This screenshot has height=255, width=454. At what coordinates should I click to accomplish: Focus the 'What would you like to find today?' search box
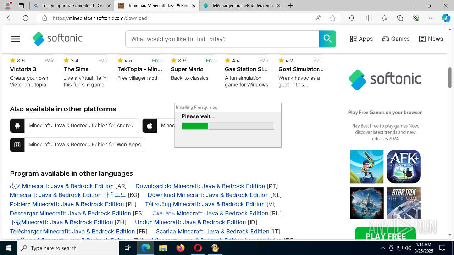(x=222, y=39)
